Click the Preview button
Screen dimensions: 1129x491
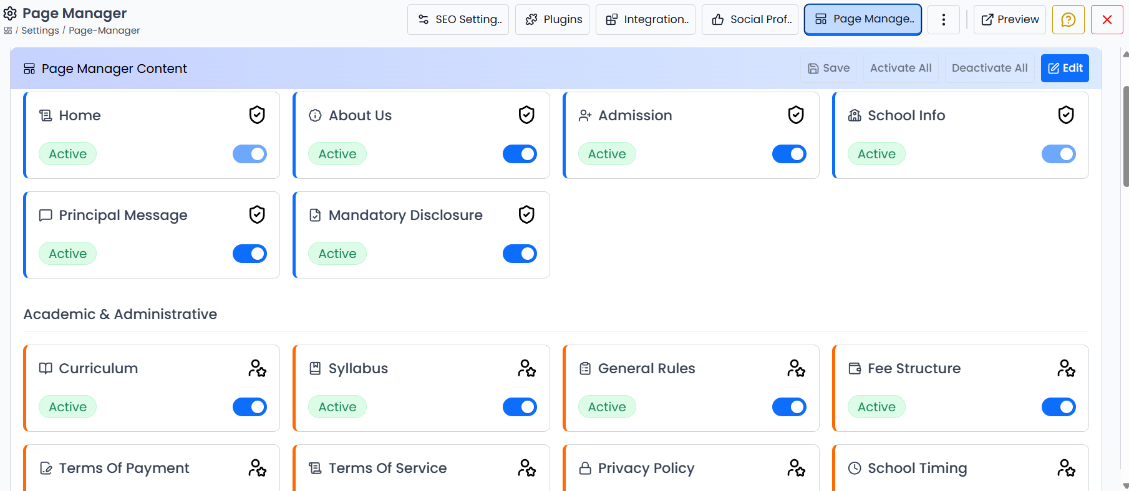pyautogui.click(x=1010, y=19)
